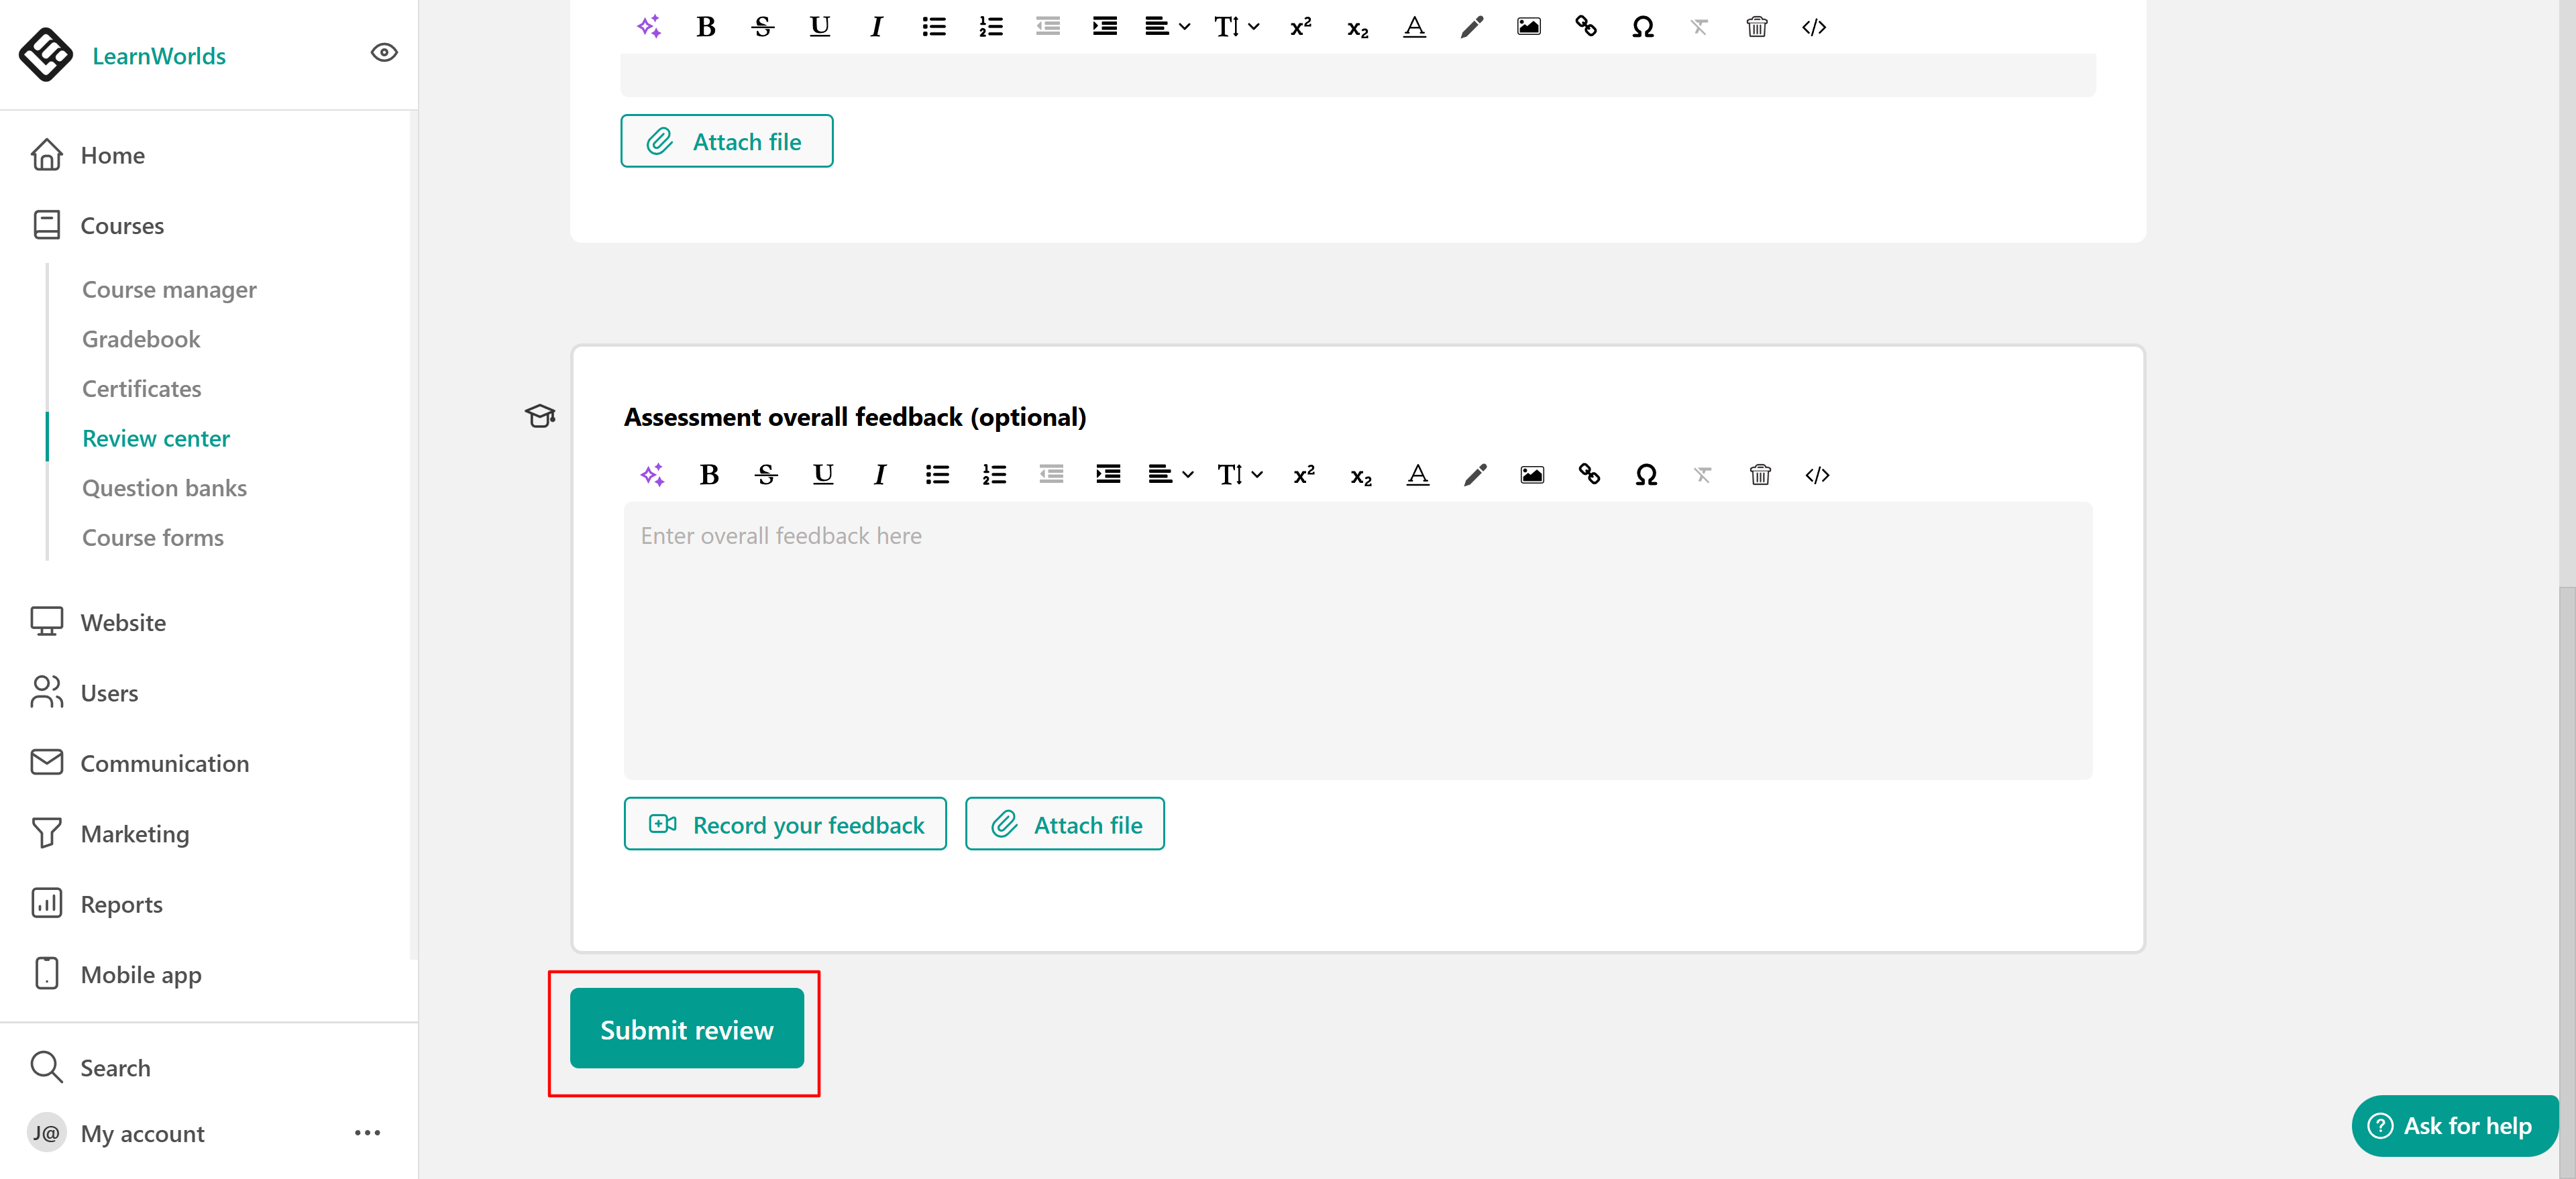Toggle the eye preview icon beside LearnWorlds
The image size is (2576, 1179).
(384, 53)
